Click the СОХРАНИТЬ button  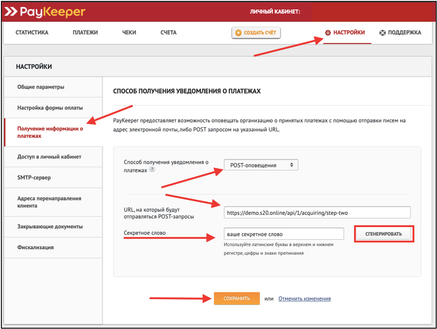(237, 298)
